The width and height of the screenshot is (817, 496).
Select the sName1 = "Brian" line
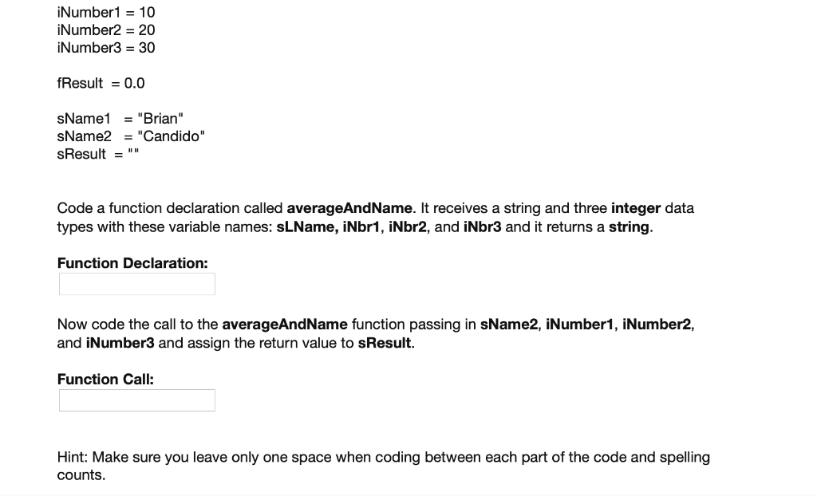click(120, 117)
